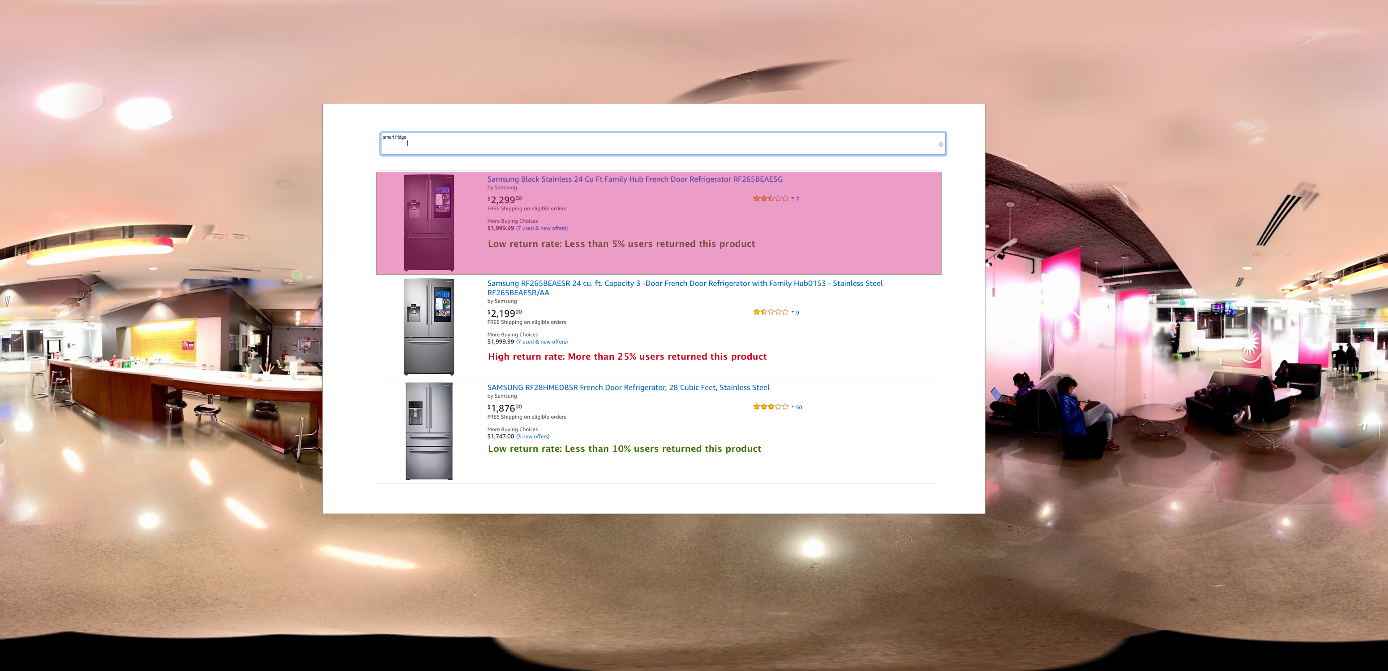
Task: Click inside the smart fridge search box
Action: (x=647, y=144)
